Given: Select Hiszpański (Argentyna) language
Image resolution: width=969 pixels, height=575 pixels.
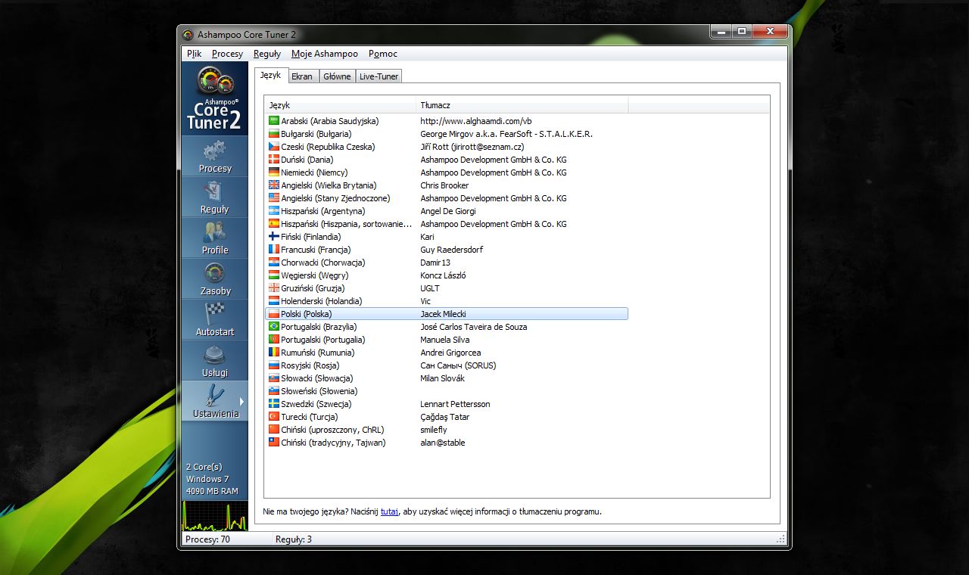Looking at the screenshot, I should [447, 211].
